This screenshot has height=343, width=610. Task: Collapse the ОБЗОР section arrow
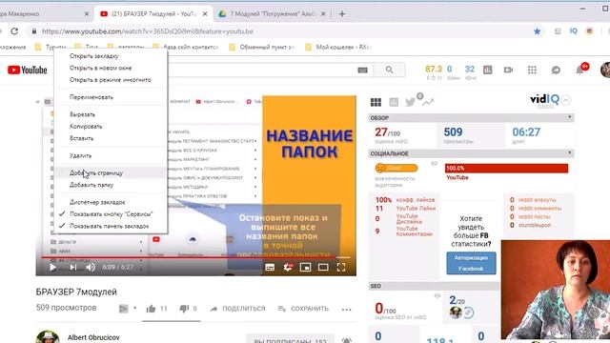(570, 117)
